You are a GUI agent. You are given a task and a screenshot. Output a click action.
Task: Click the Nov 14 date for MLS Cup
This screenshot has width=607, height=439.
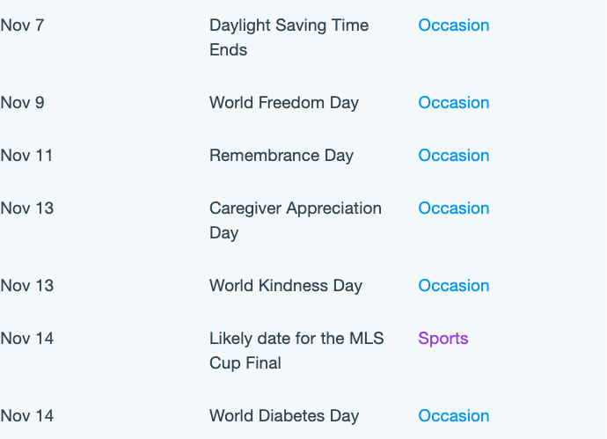27,339
